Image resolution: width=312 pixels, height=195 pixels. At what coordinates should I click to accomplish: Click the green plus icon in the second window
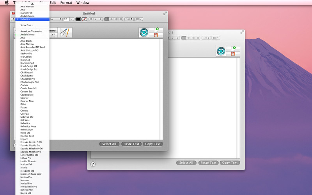(233, 49)
